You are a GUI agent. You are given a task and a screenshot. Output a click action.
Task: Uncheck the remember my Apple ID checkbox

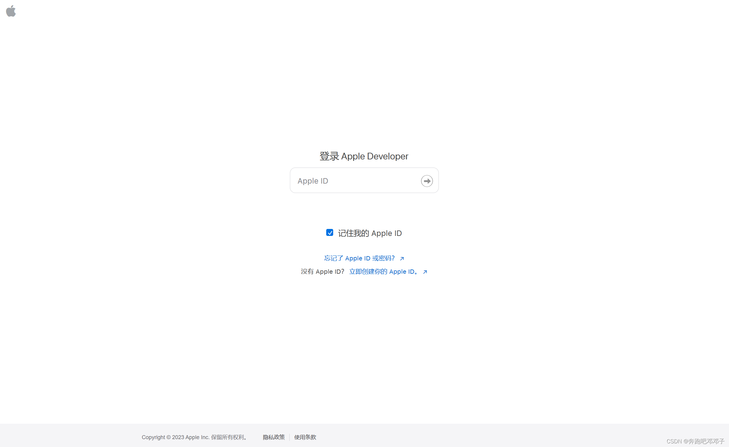coord(330,233)
